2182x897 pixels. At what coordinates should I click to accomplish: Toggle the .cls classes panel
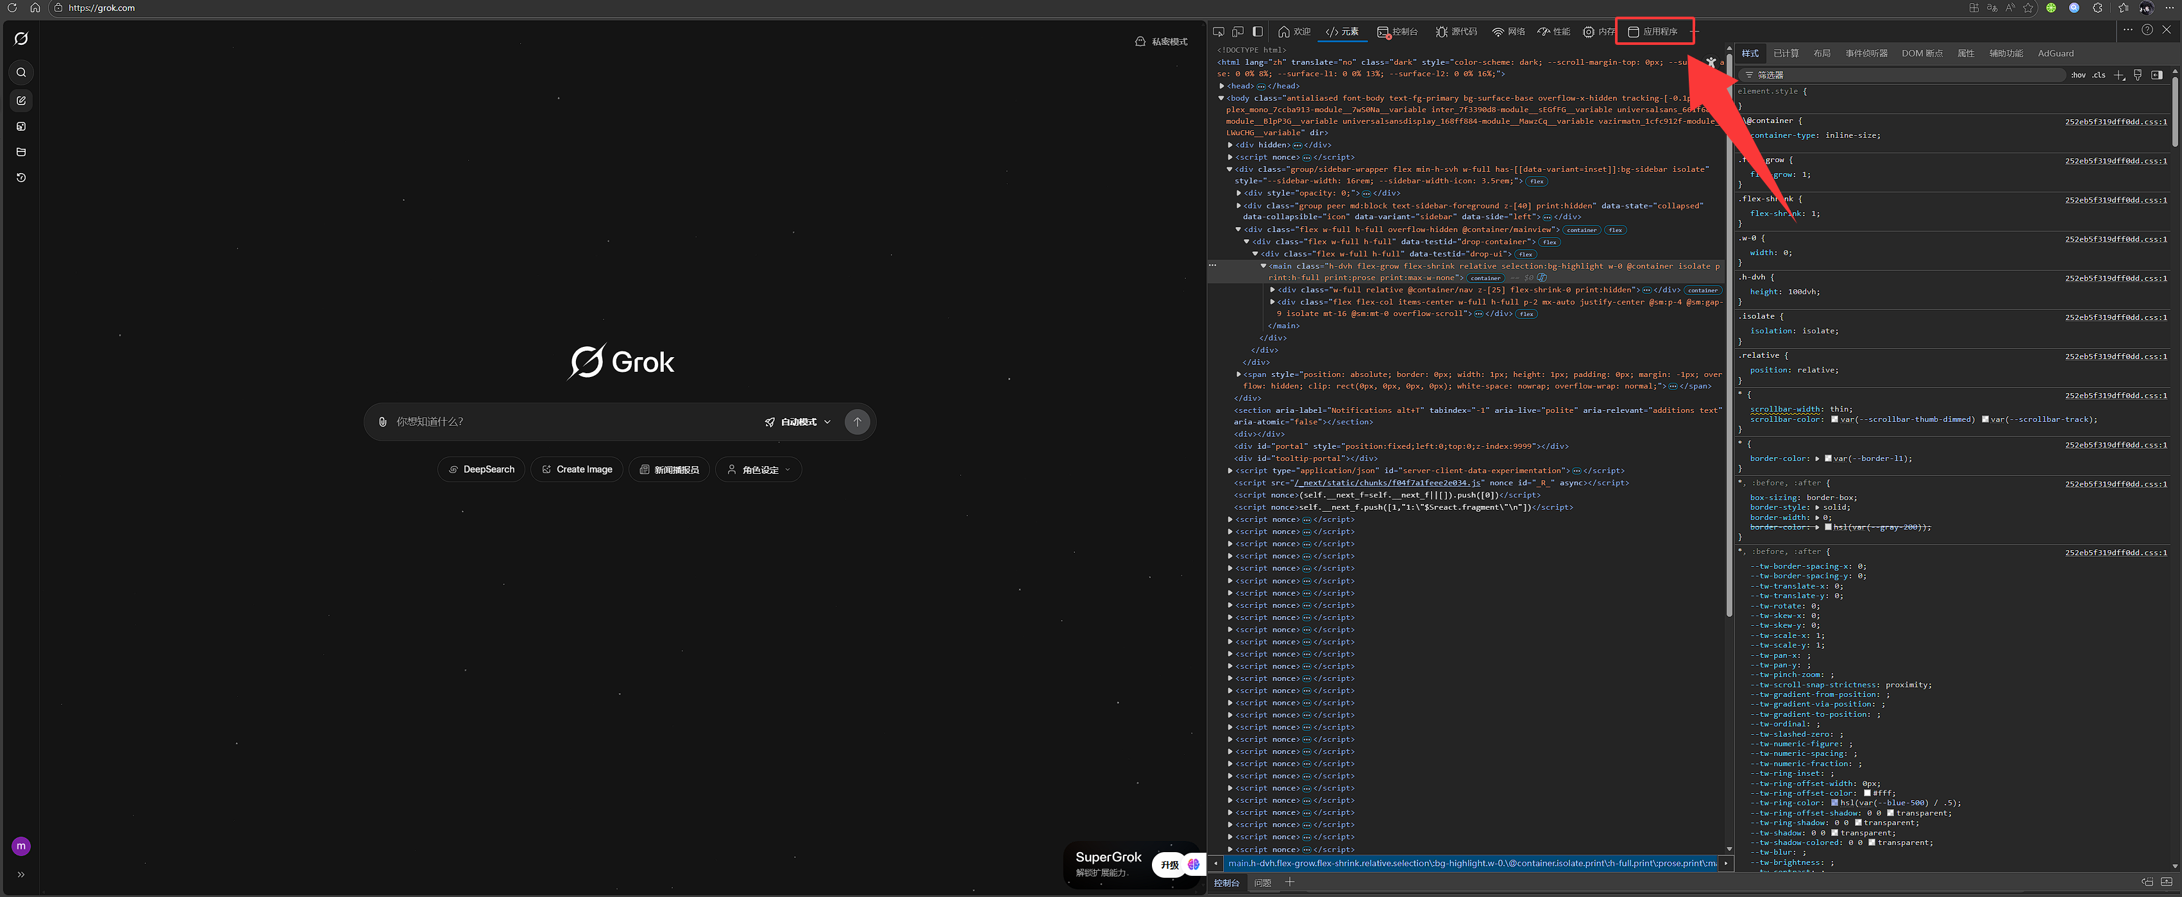point(2098,76)
